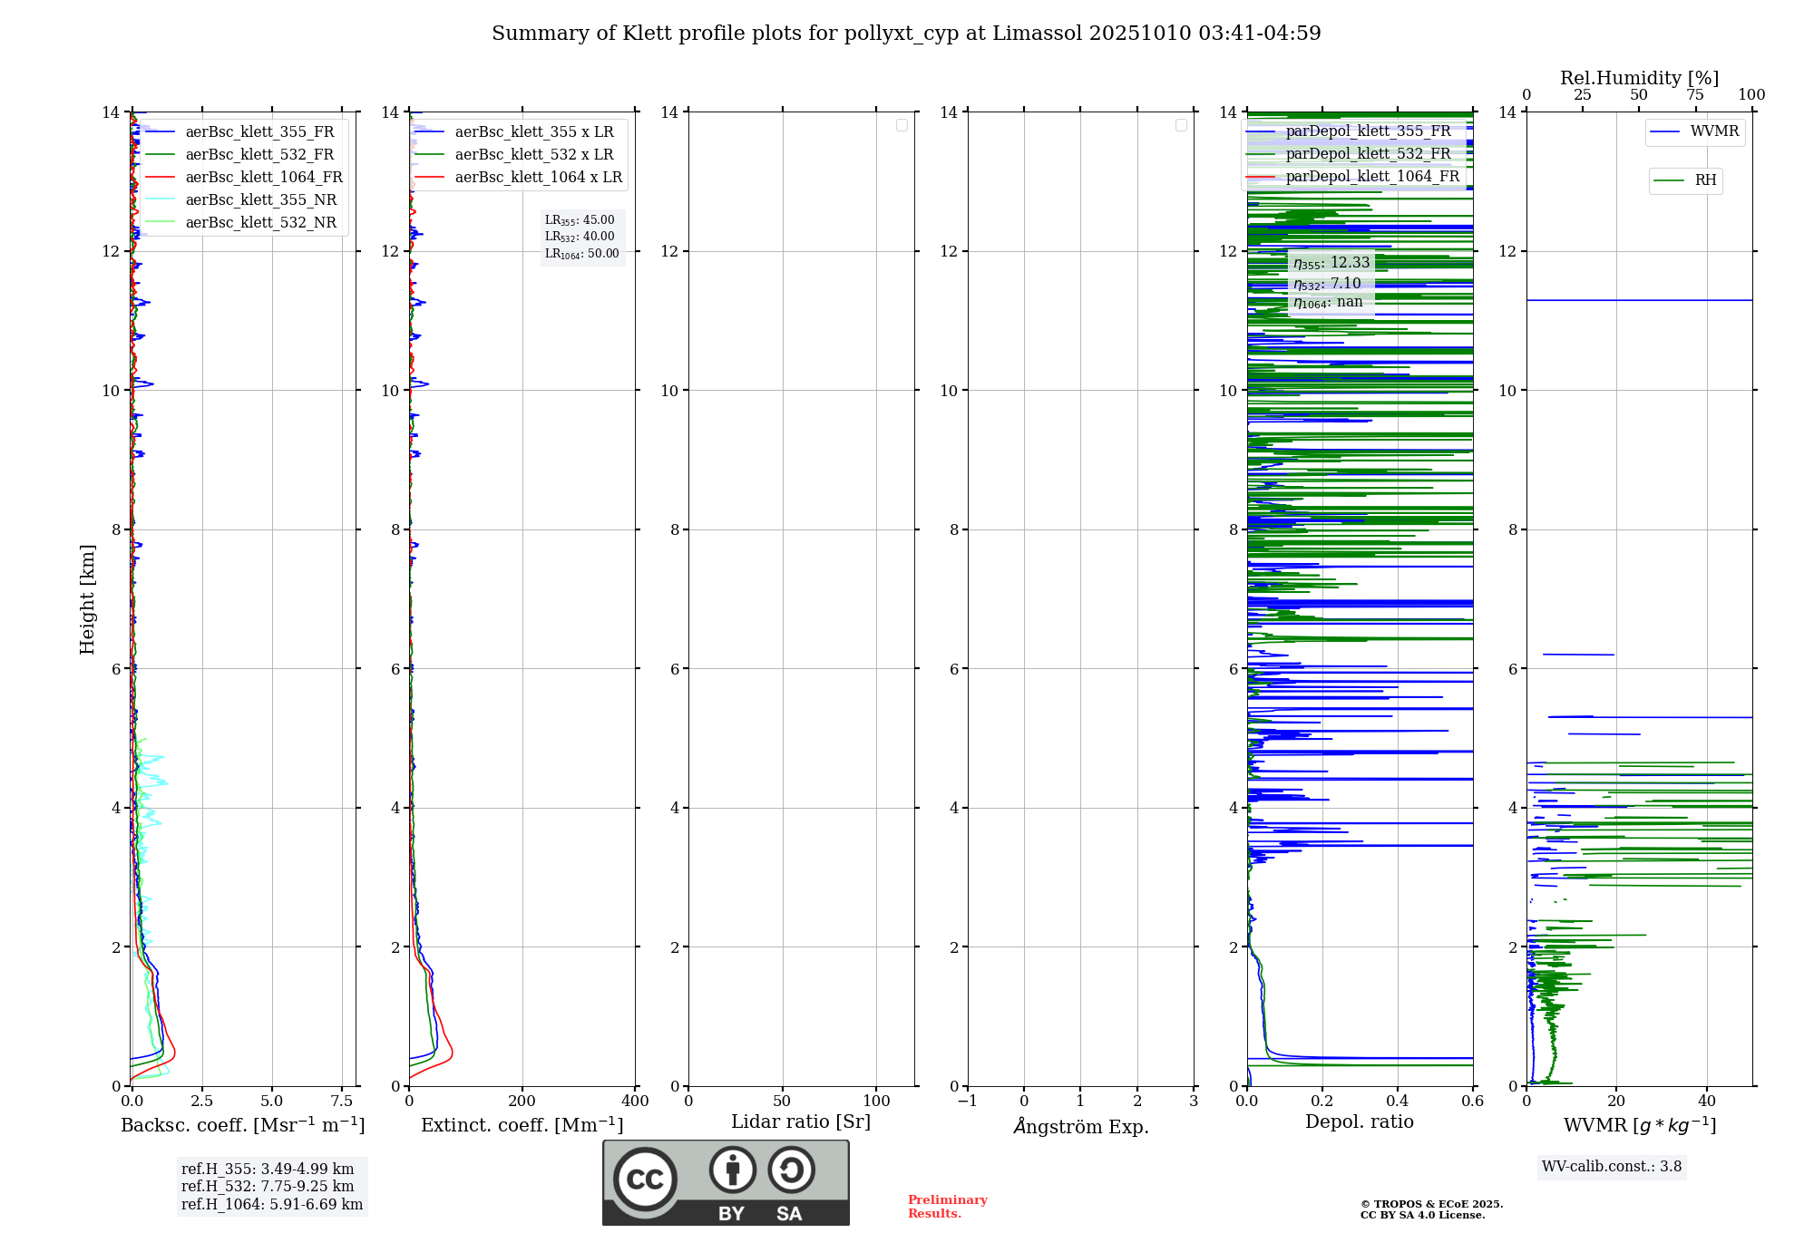Image resolution: width=1814 pixels, height=1233 pixels.
Task: Select the aerBsc_klett_532_NR legend label
Action: coord(261,223)
